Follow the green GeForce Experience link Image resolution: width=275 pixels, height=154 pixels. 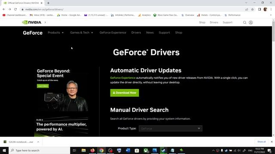123,78
